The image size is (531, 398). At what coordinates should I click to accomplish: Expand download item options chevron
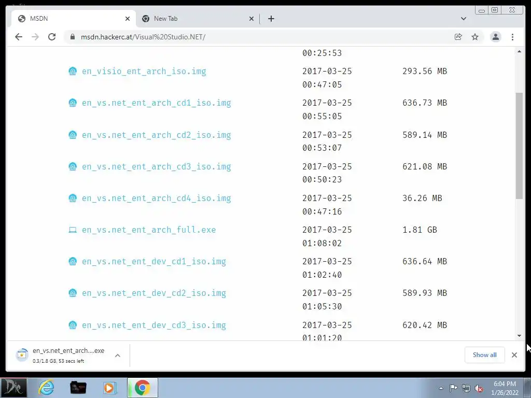pyautogui.click(x=118, y=356)
